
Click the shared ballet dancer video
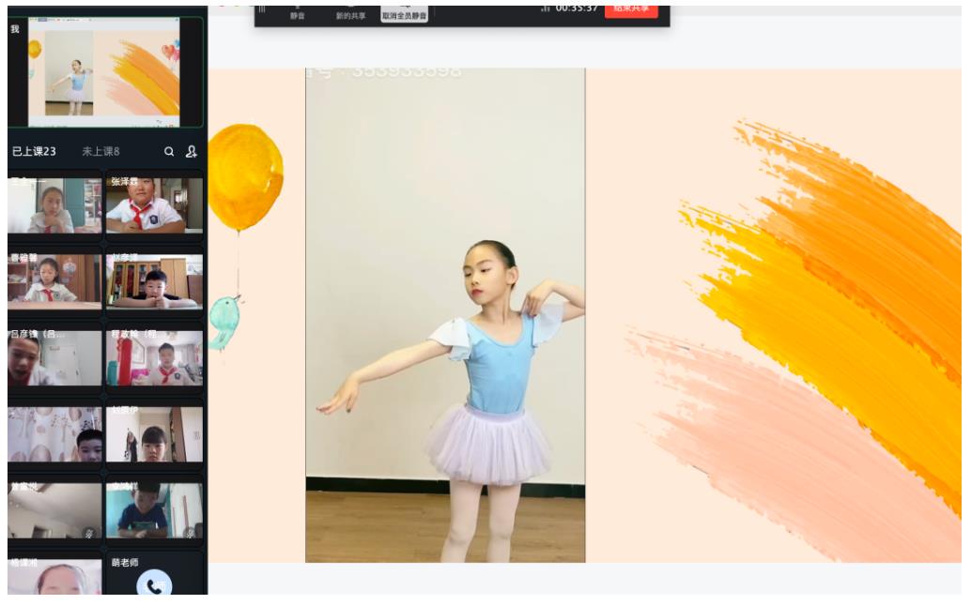click(445, 314)
